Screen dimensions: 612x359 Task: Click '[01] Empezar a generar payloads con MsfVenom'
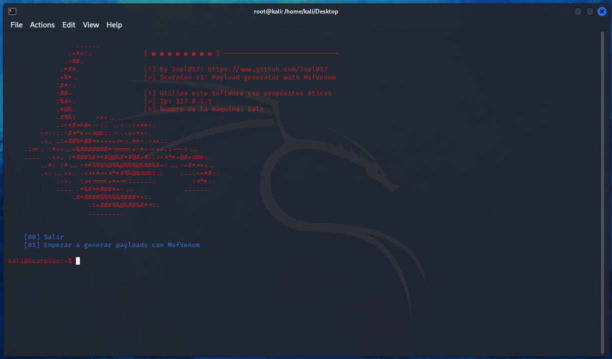(112, 245)
